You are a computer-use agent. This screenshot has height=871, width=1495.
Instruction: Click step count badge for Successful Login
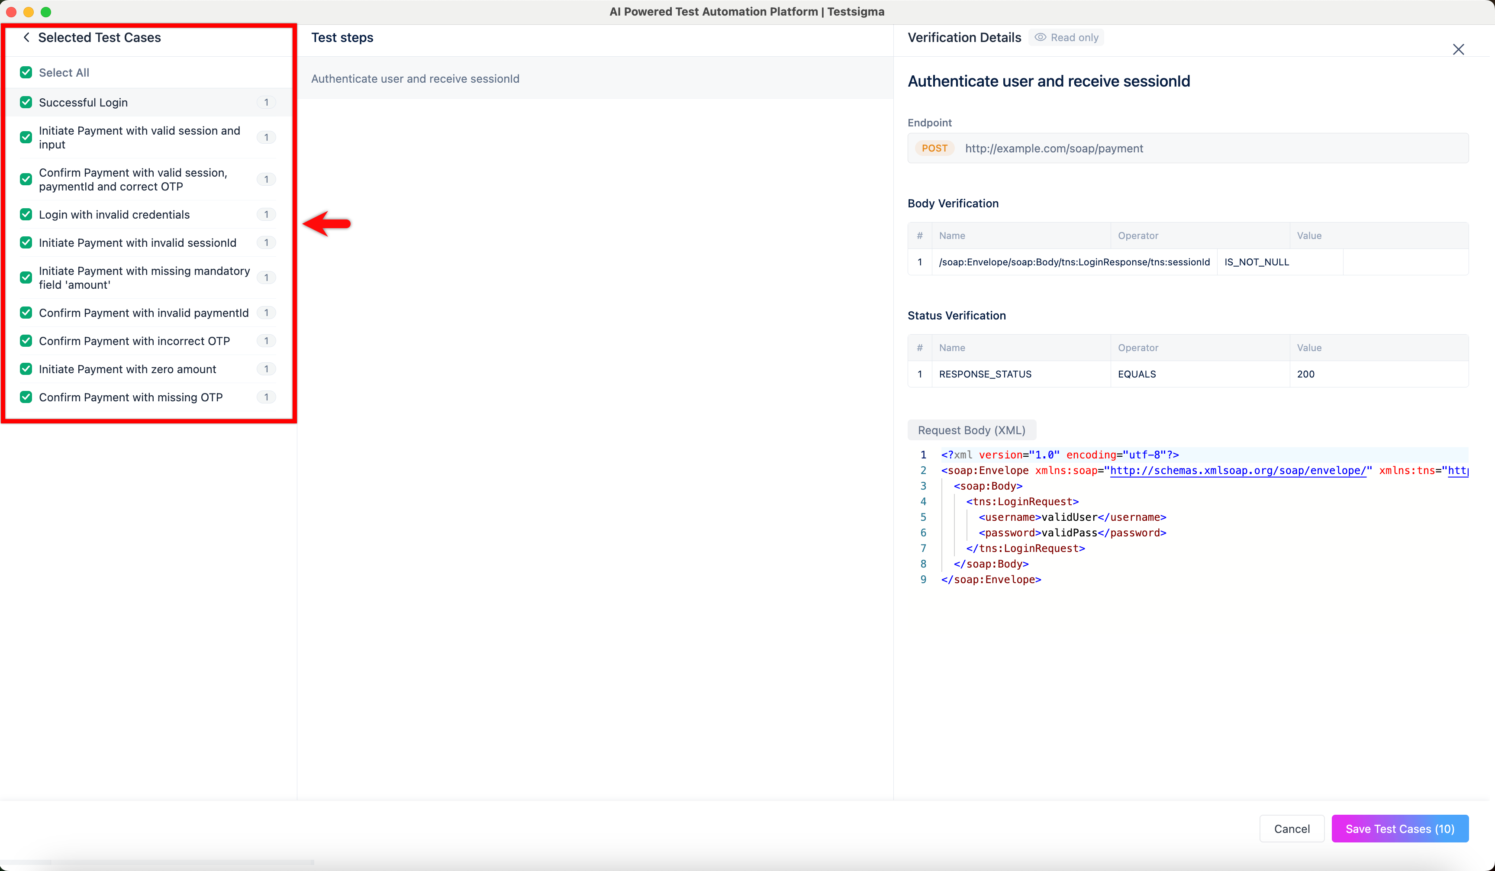point(266,103)
